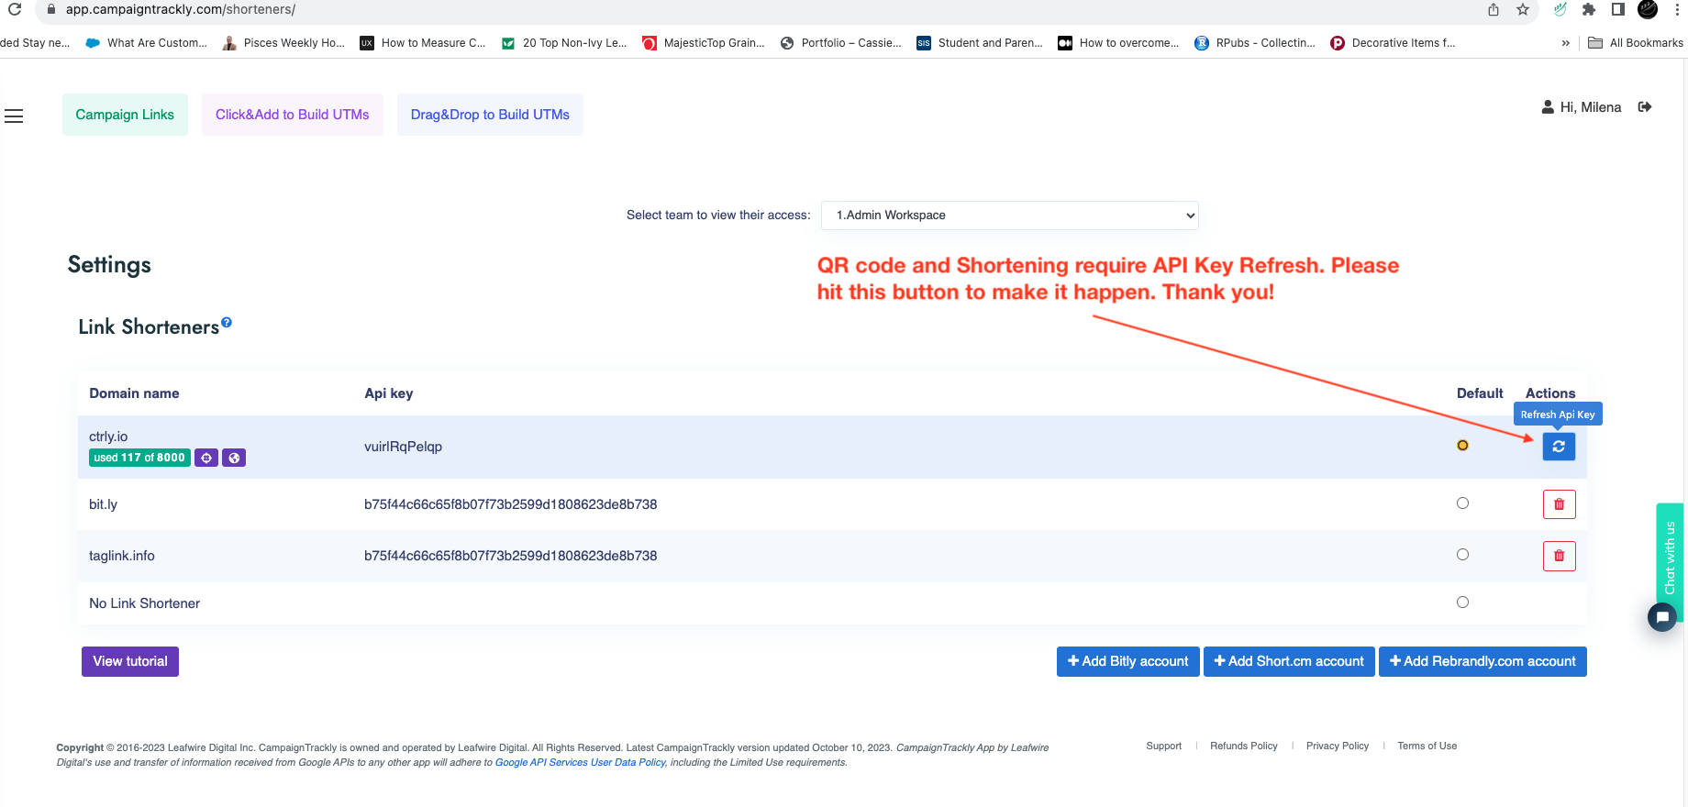The image size is (1688, 807).
Task: Open the Google API Services User Data Policy link
Action: [581, 763]
